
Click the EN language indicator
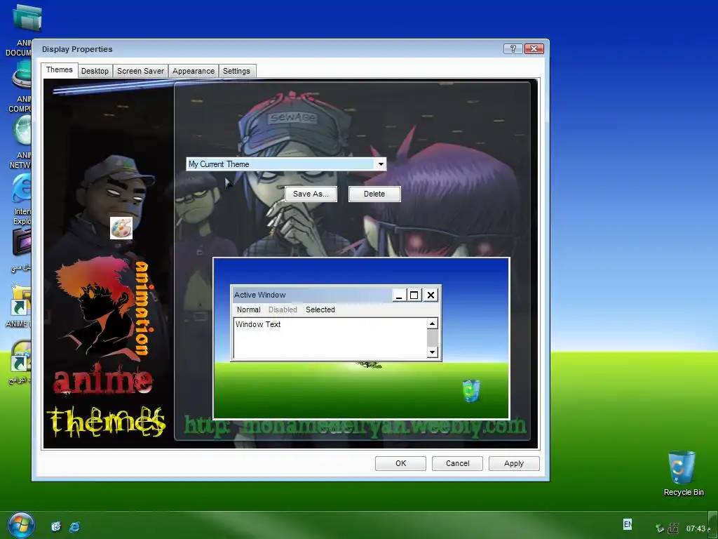[x=628, y=524]
